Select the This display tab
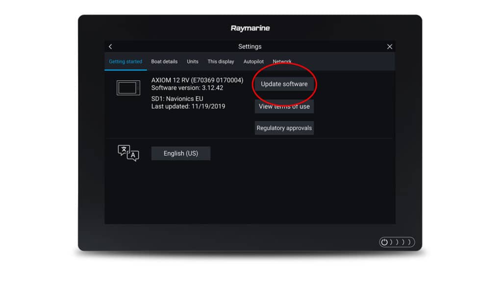Image resolution: width=502 pixels, height=282 pixels. (x=221, y=62)
